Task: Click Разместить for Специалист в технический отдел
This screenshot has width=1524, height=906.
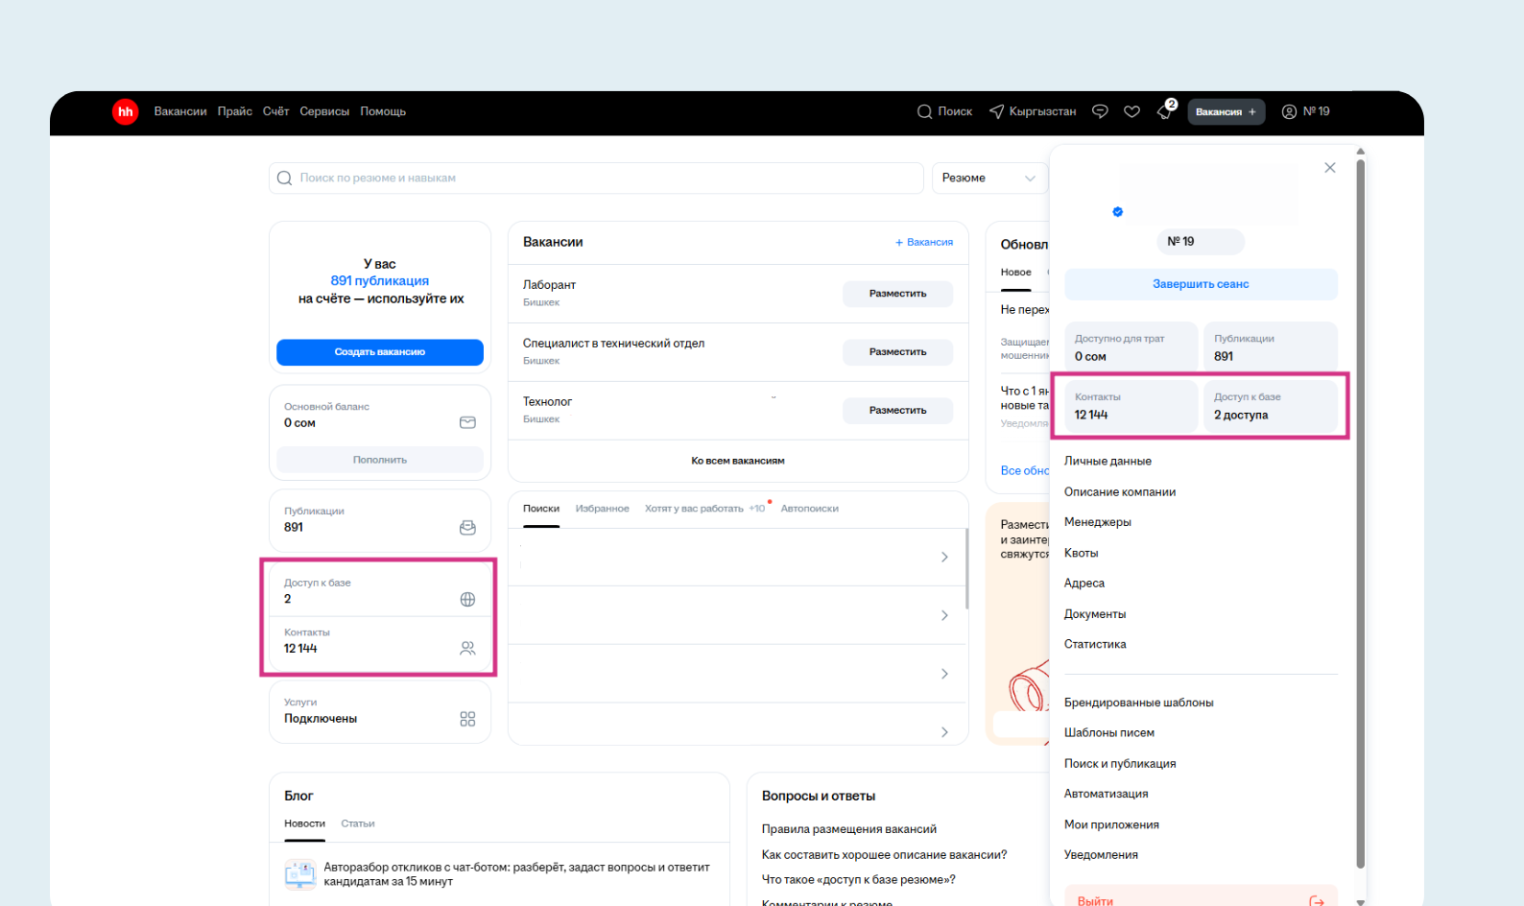Action: click(x=898, y=352)
